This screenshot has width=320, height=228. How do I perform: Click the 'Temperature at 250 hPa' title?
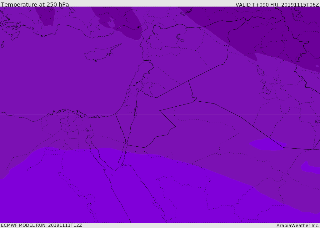click(35, 4)
